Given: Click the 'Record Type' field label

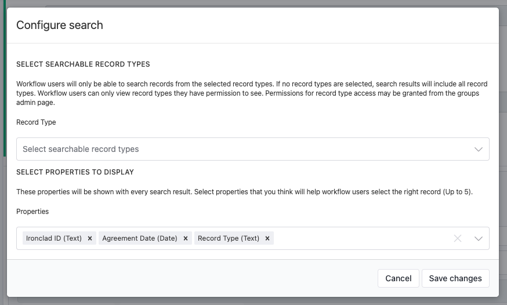Looking at the screenshot, I should click(36, 122).
